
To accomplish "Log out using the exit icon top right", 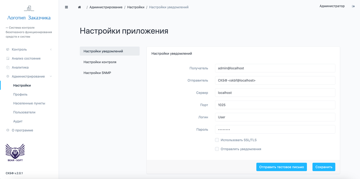I will tap(354, 6).
